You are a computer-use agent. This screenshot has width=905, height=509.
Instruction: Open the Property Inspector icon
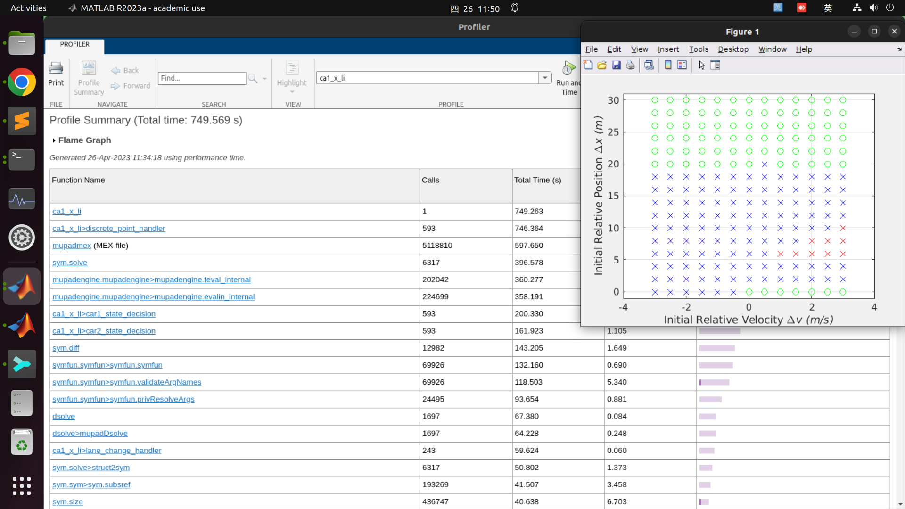click(715, 65)
